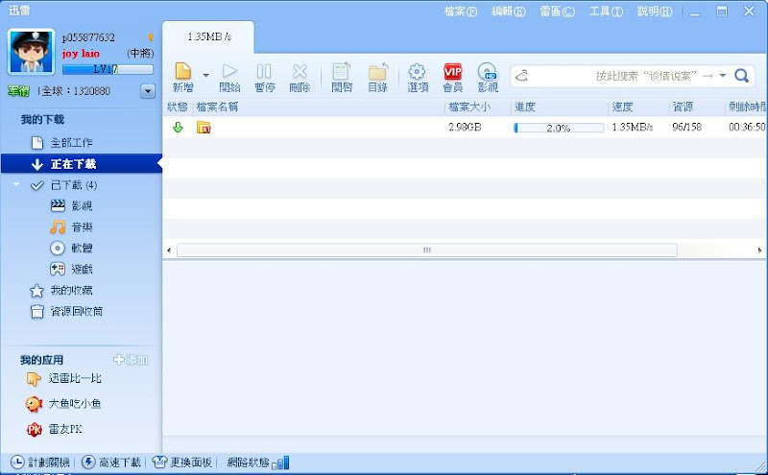Click the scrollbar right arrow
The height and width of the screenshot is (475, 768).
(x=759, y=250)
